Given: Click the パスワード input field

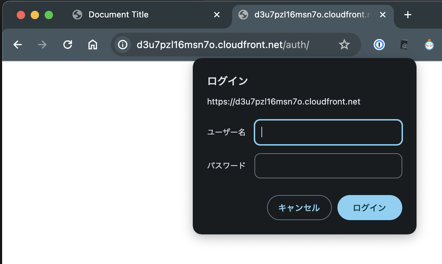Looking at the screenshot, I should [x=328, y=166].
